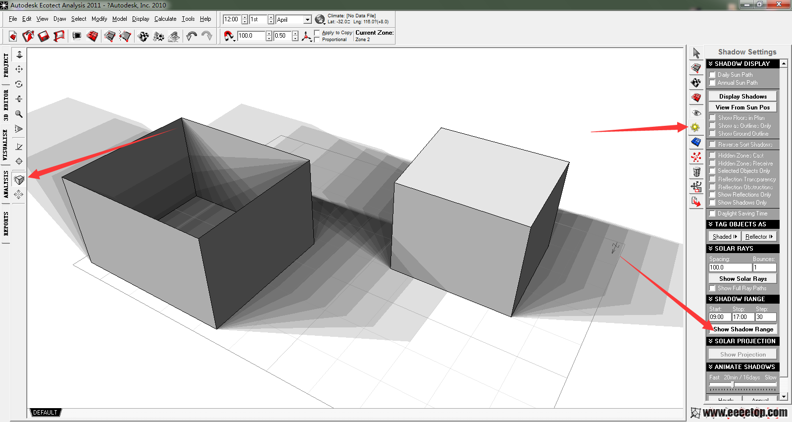Check Show Reflections Only
Screen dimensions: 792x422
coord(712,195)
